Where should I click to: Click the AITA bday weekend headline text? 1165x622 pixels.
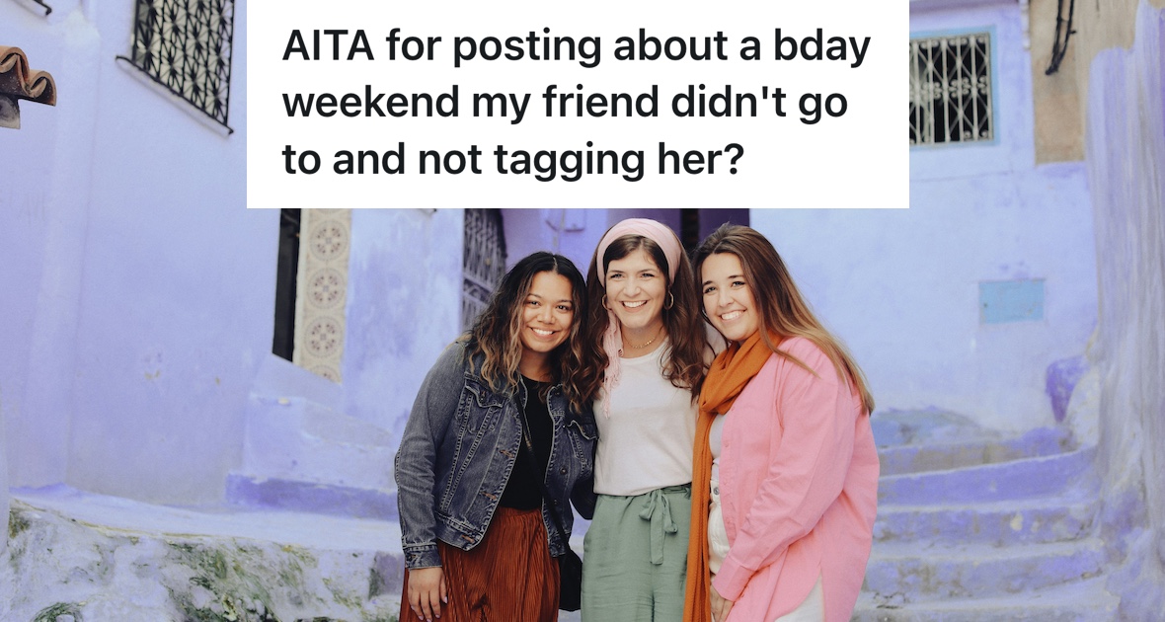coord(576,104)
